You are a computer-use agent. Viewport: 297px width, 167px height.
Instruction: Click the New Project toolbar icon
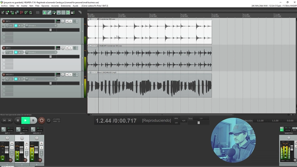click(3, 12)
